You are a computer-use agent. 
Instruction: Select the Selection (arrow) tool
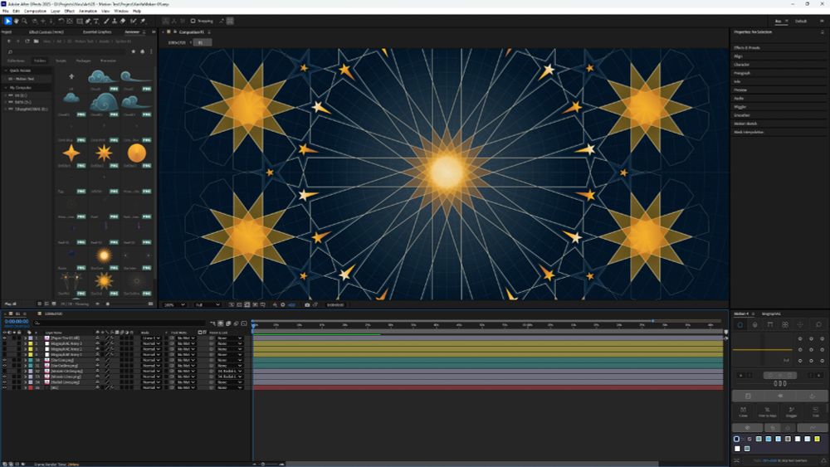(8, 22)
